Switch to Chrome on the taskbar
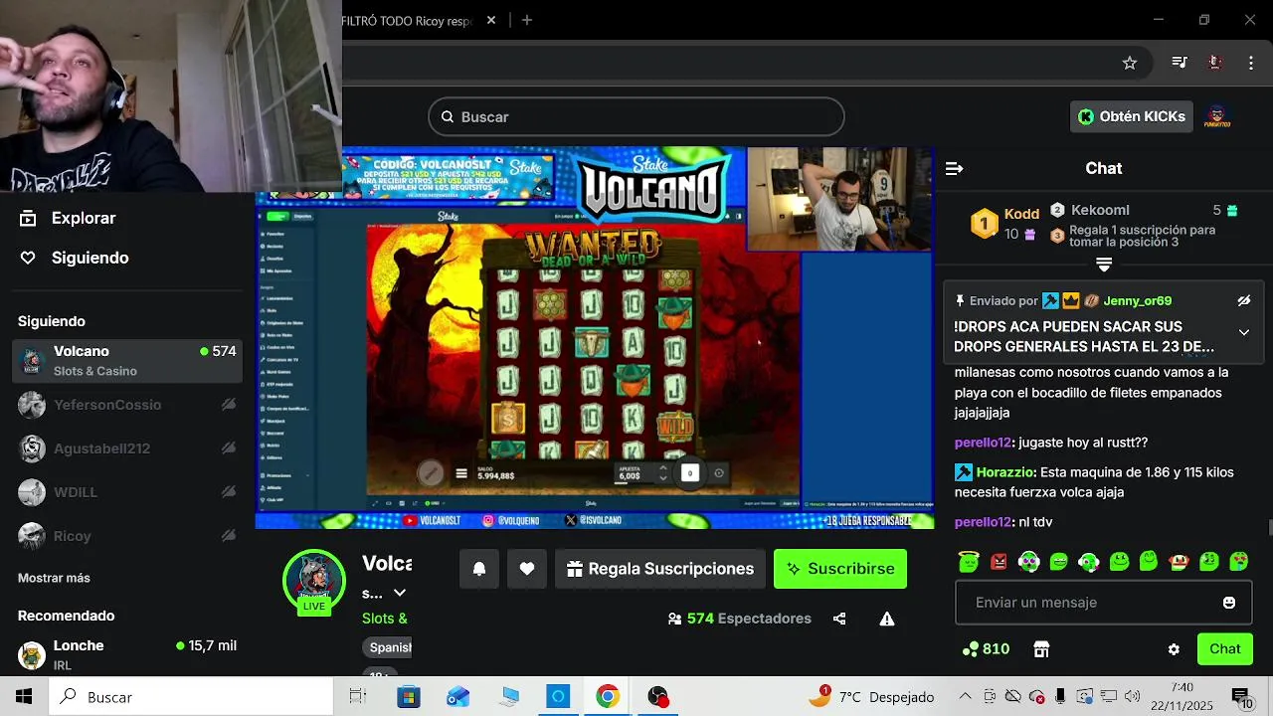Screen dimensions: 1273x716 point(608,697)
